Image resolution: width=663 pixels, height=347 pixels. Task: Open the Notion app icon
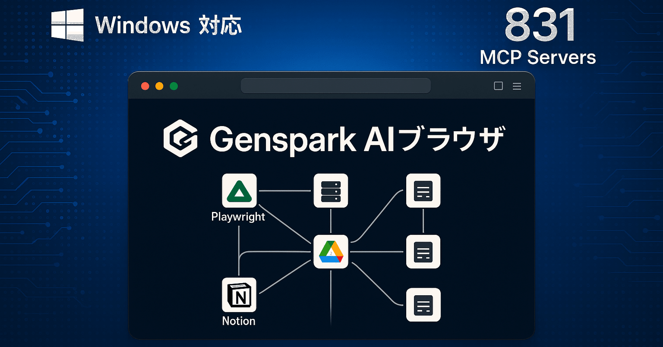239,295
